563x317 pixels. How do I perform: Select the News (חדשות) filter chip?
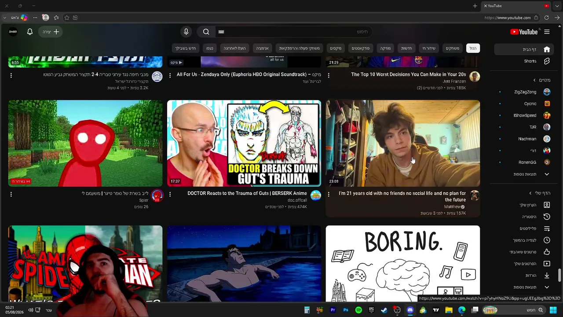pyautogui.click(x=406, y=48)
